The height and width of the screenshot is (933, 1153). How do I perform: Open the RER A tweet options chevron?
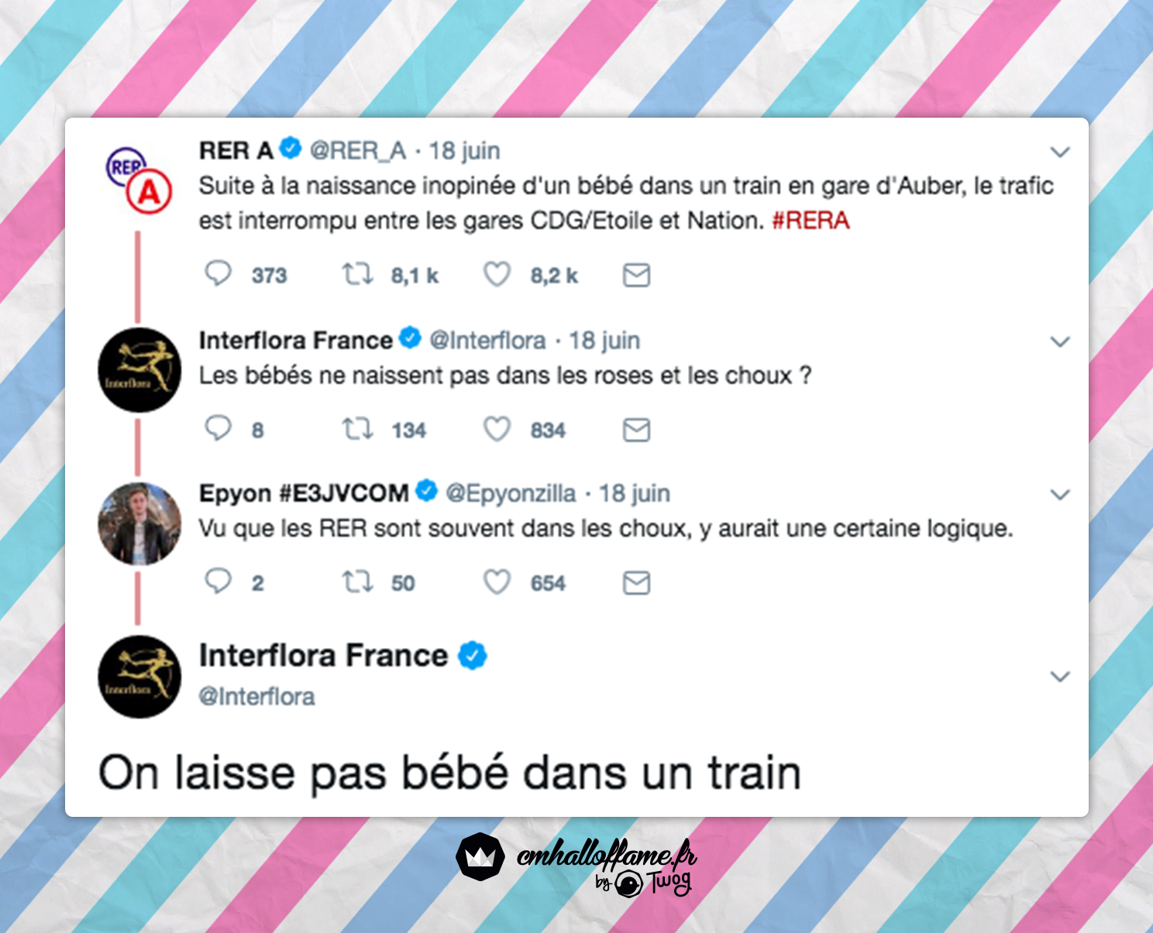click(1060, 152)
